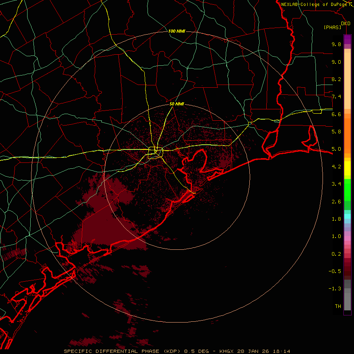Click the 5.8 legend value
Image resolution: width=354 pixels, height=354 pixels.
pos(336,132)
